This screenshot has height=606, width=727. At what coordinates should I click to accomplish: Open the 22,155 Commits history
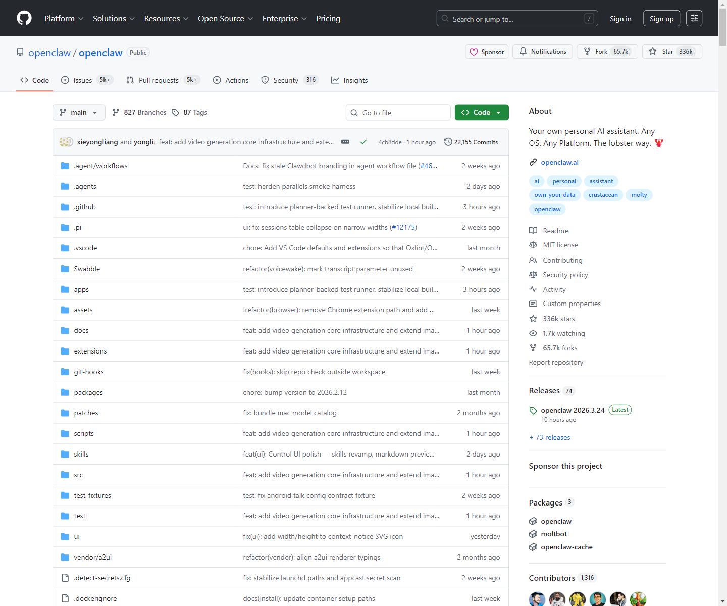(x=471, y=142)
